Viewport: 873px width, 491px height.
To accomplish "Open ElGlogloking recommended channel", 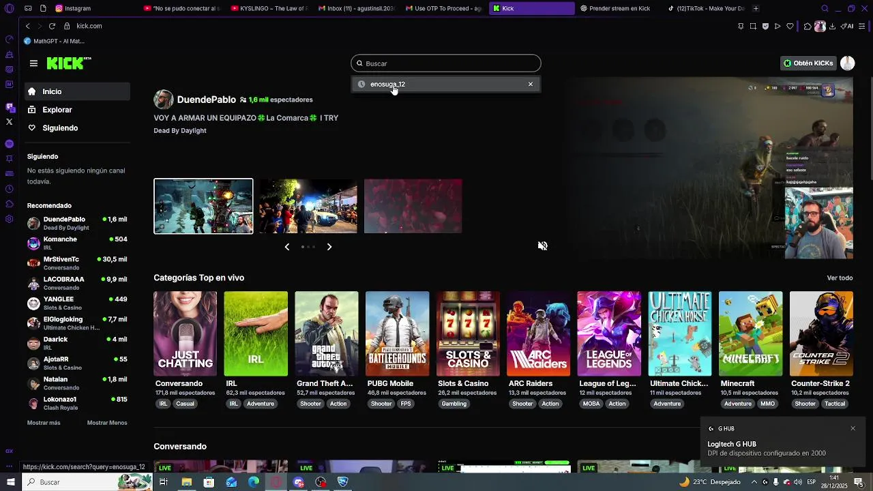I will coord(77,323).
